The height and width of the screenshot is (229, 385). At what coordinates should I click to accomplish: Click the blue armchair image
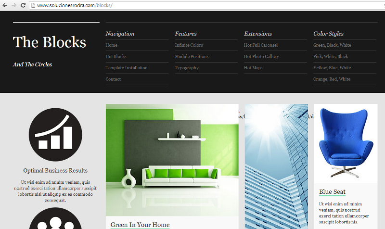tap(346, 143)
